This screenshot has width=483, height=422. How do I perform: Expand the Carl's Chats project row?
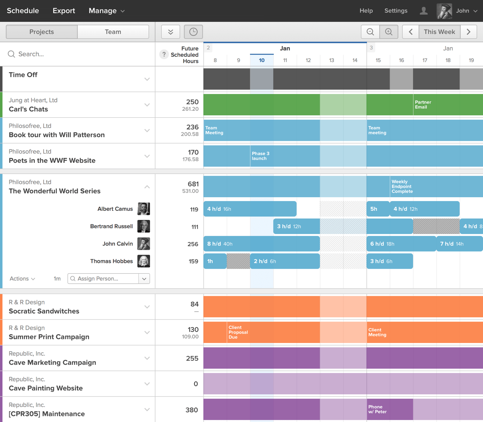147,105
